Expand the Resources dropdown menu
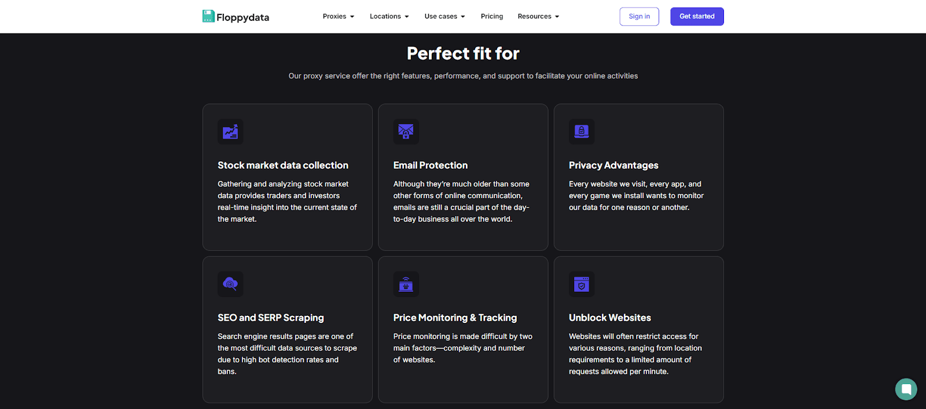The image size is (926, 409). [538, 16]
